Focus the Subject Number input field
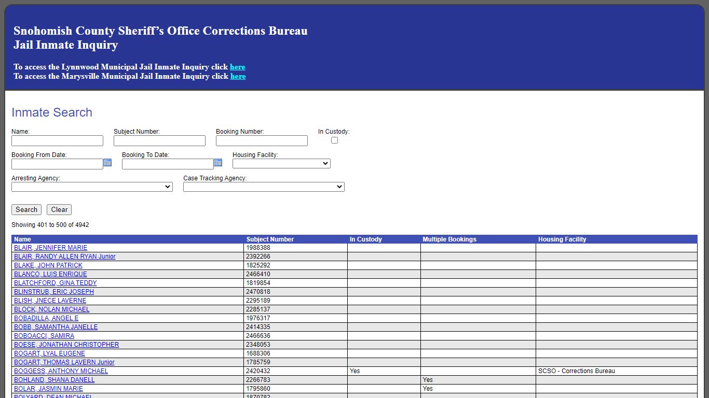The width and height of the screenshot is (709, 398). [x=159, y=141]
